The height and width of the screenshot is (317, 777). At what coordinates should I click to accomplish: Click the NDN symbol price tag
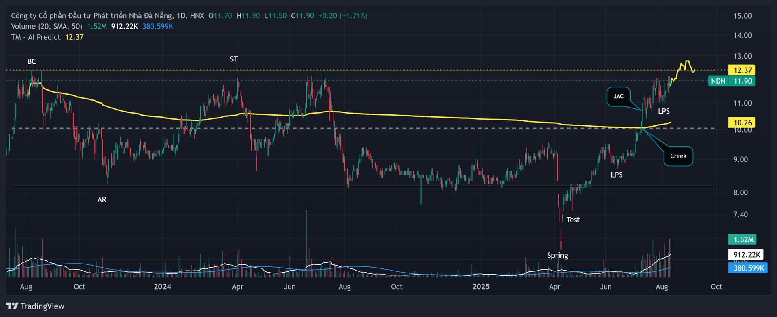click(x=718, y=81)
